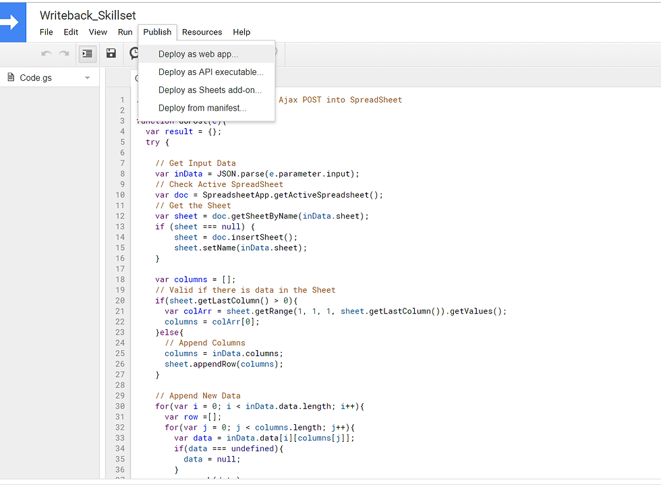Screen dimensions: 661x485
Task: Click line number 28 in the gutter
Action: pos(120,385)
